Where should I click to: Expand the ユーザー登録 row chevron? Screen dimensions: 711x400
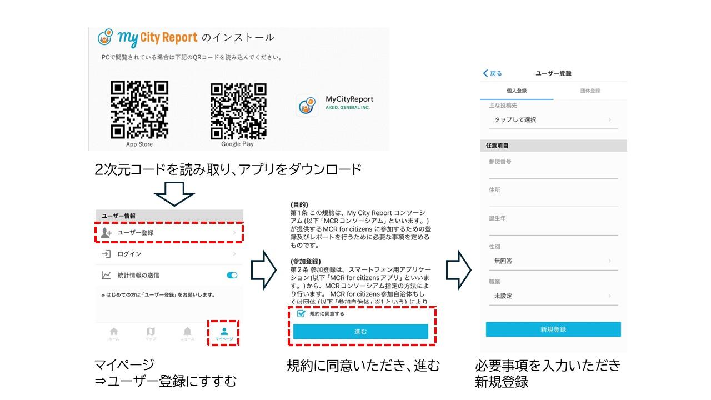point(234,233)
